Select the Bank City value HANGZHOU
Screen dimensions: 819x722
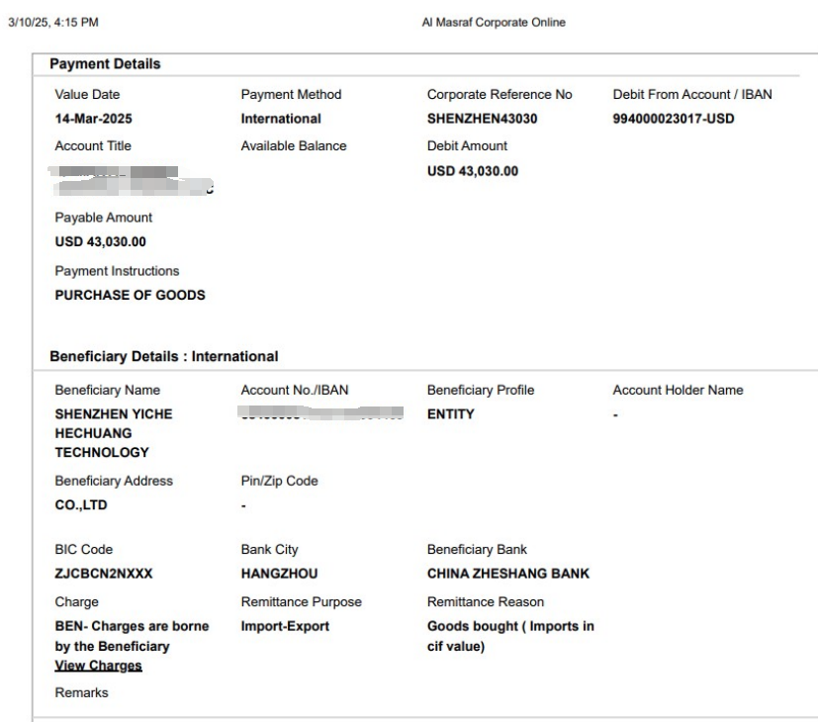pos(279,574)
